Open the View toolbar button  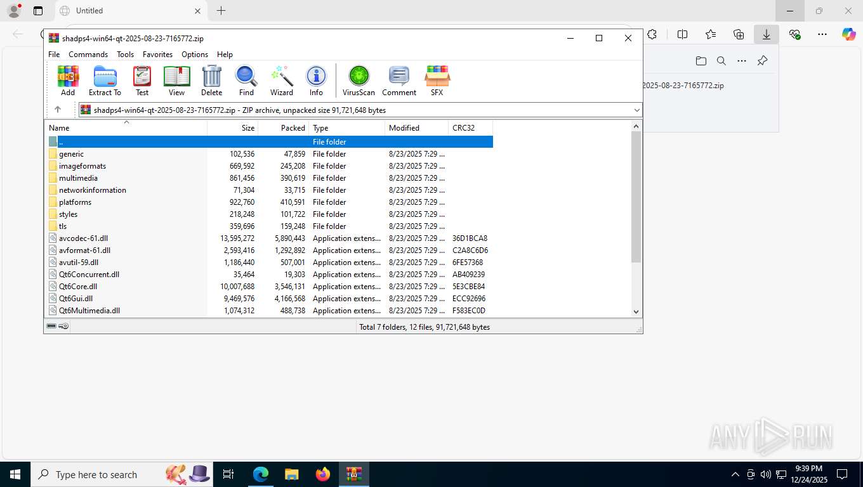pos(176,81)
